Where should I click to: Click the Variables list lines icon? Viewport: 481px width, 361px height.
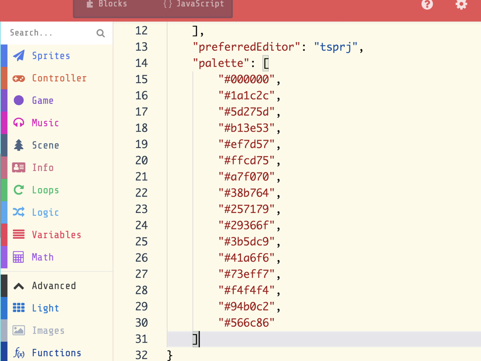click(x=19, y=235)
